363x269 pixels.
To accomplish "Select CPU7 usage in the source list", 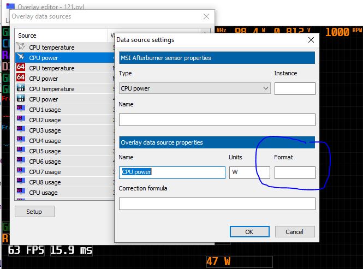I will (x=64, y=172).
